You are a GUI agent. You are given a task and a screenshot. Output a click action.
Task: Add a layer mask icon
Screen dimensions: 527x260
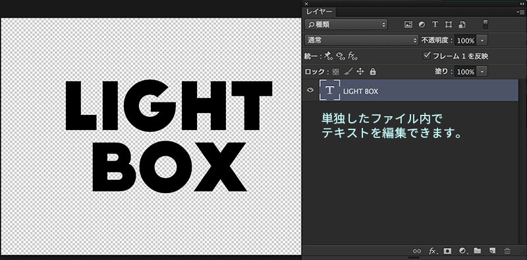coord(447,251)
